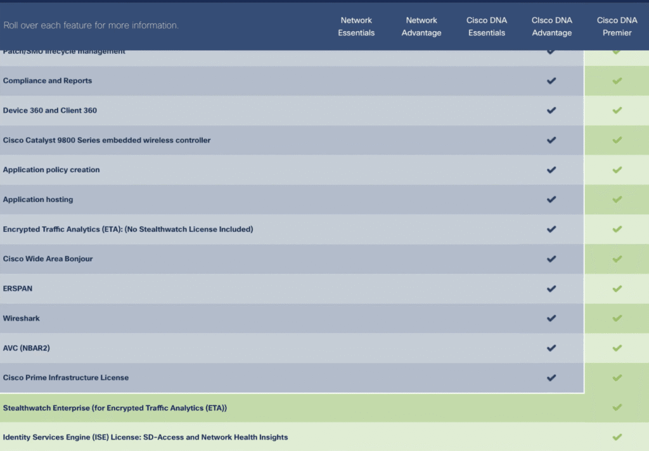Click the Encrypted Traffic Analytics (ETA) feature name
The height and width of the screenshot is (451, 649).
tap(128, 229)
